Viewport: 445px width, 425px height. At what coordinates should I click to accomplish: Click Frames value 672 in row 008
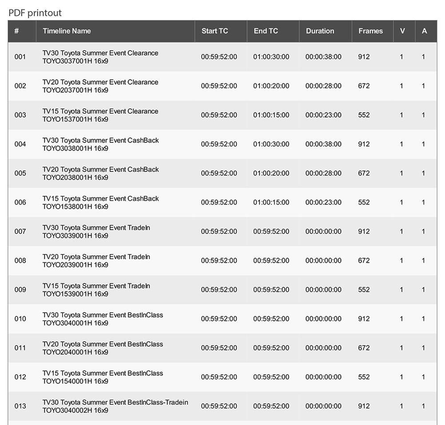[x=364, y=260]
